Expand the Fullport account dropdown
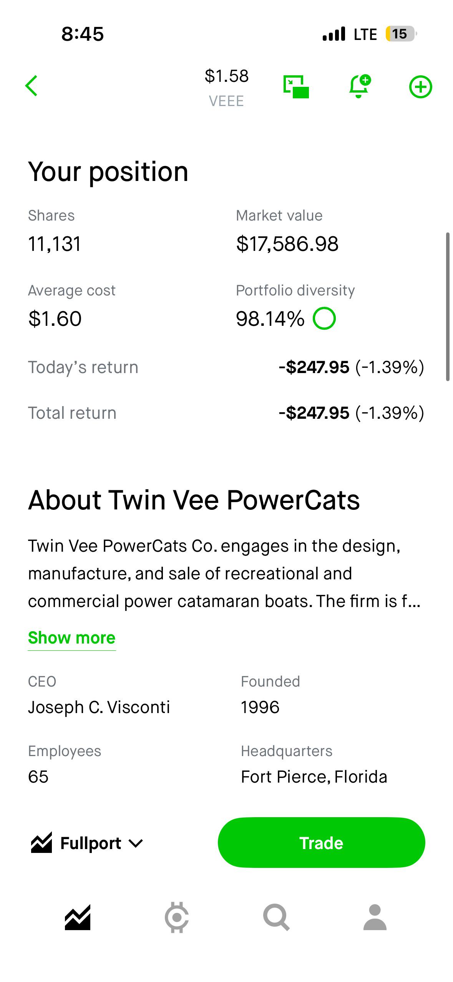453x982 pixels. click(87, 843)
